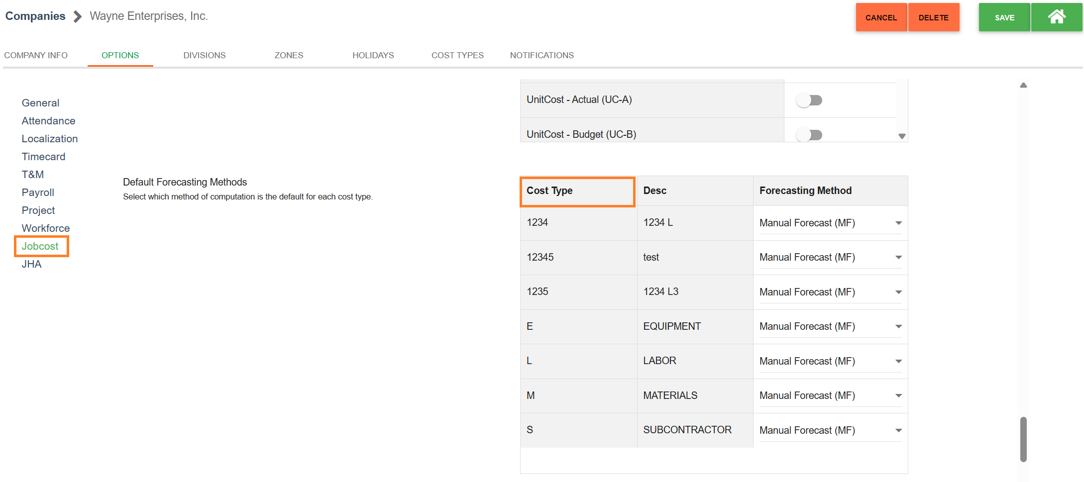Open forecasting method dropdown for SUBCONTRACTOR
This screenshot has height=482, width=1084.
coord(830,430)
